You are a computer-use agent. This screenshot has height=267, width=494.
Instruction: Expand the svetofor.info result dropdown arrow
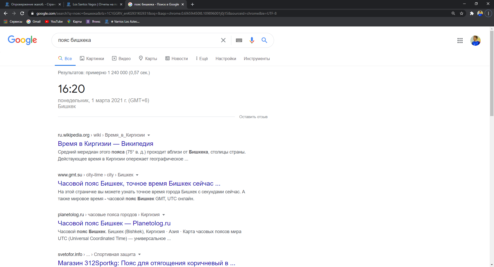point(139,254)
